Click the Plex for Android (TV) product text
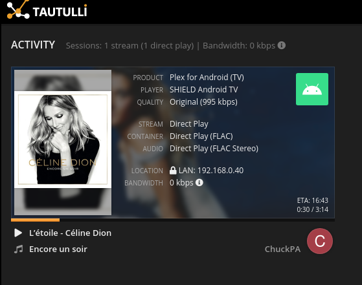362x285 pixels. point(207,78)
